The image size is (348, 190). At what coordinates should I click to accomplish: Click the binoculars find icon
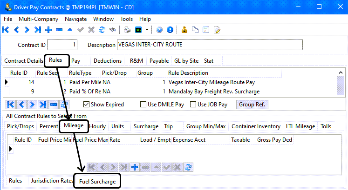(x=112, y=30)
